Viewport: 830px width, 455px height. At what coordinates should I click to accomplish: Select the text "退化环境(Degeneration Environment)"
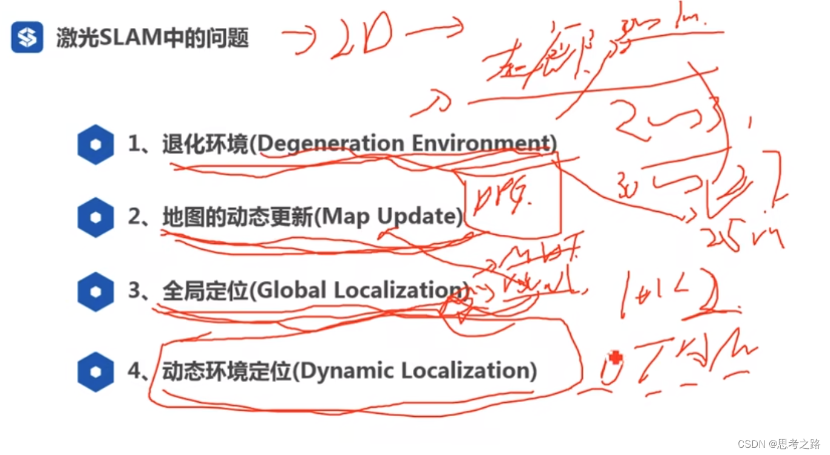click(x=359, y=144)
